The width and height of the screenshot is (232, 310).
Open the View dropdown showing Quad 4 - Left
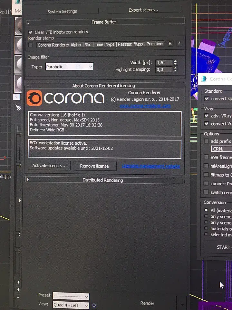click(71, 305)
